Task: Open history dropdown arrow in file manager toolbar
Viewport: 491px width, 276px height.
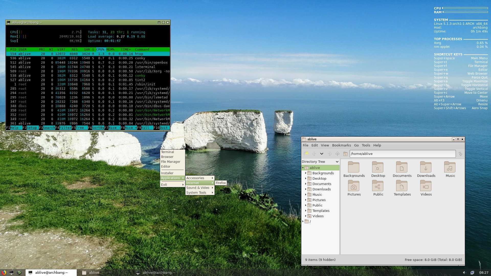Action: 321,154
